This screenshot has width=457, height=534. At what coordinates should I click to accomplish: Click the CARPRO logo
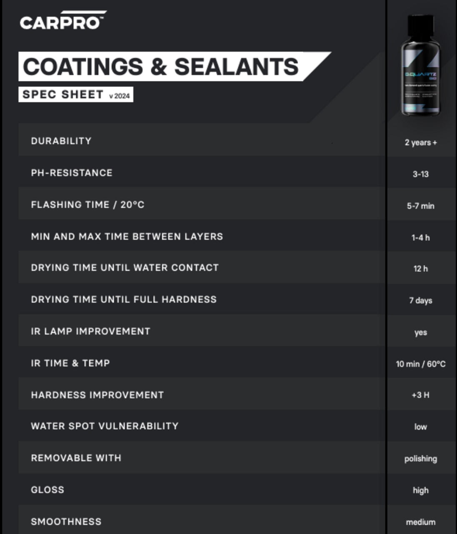(x=62, y=21)
